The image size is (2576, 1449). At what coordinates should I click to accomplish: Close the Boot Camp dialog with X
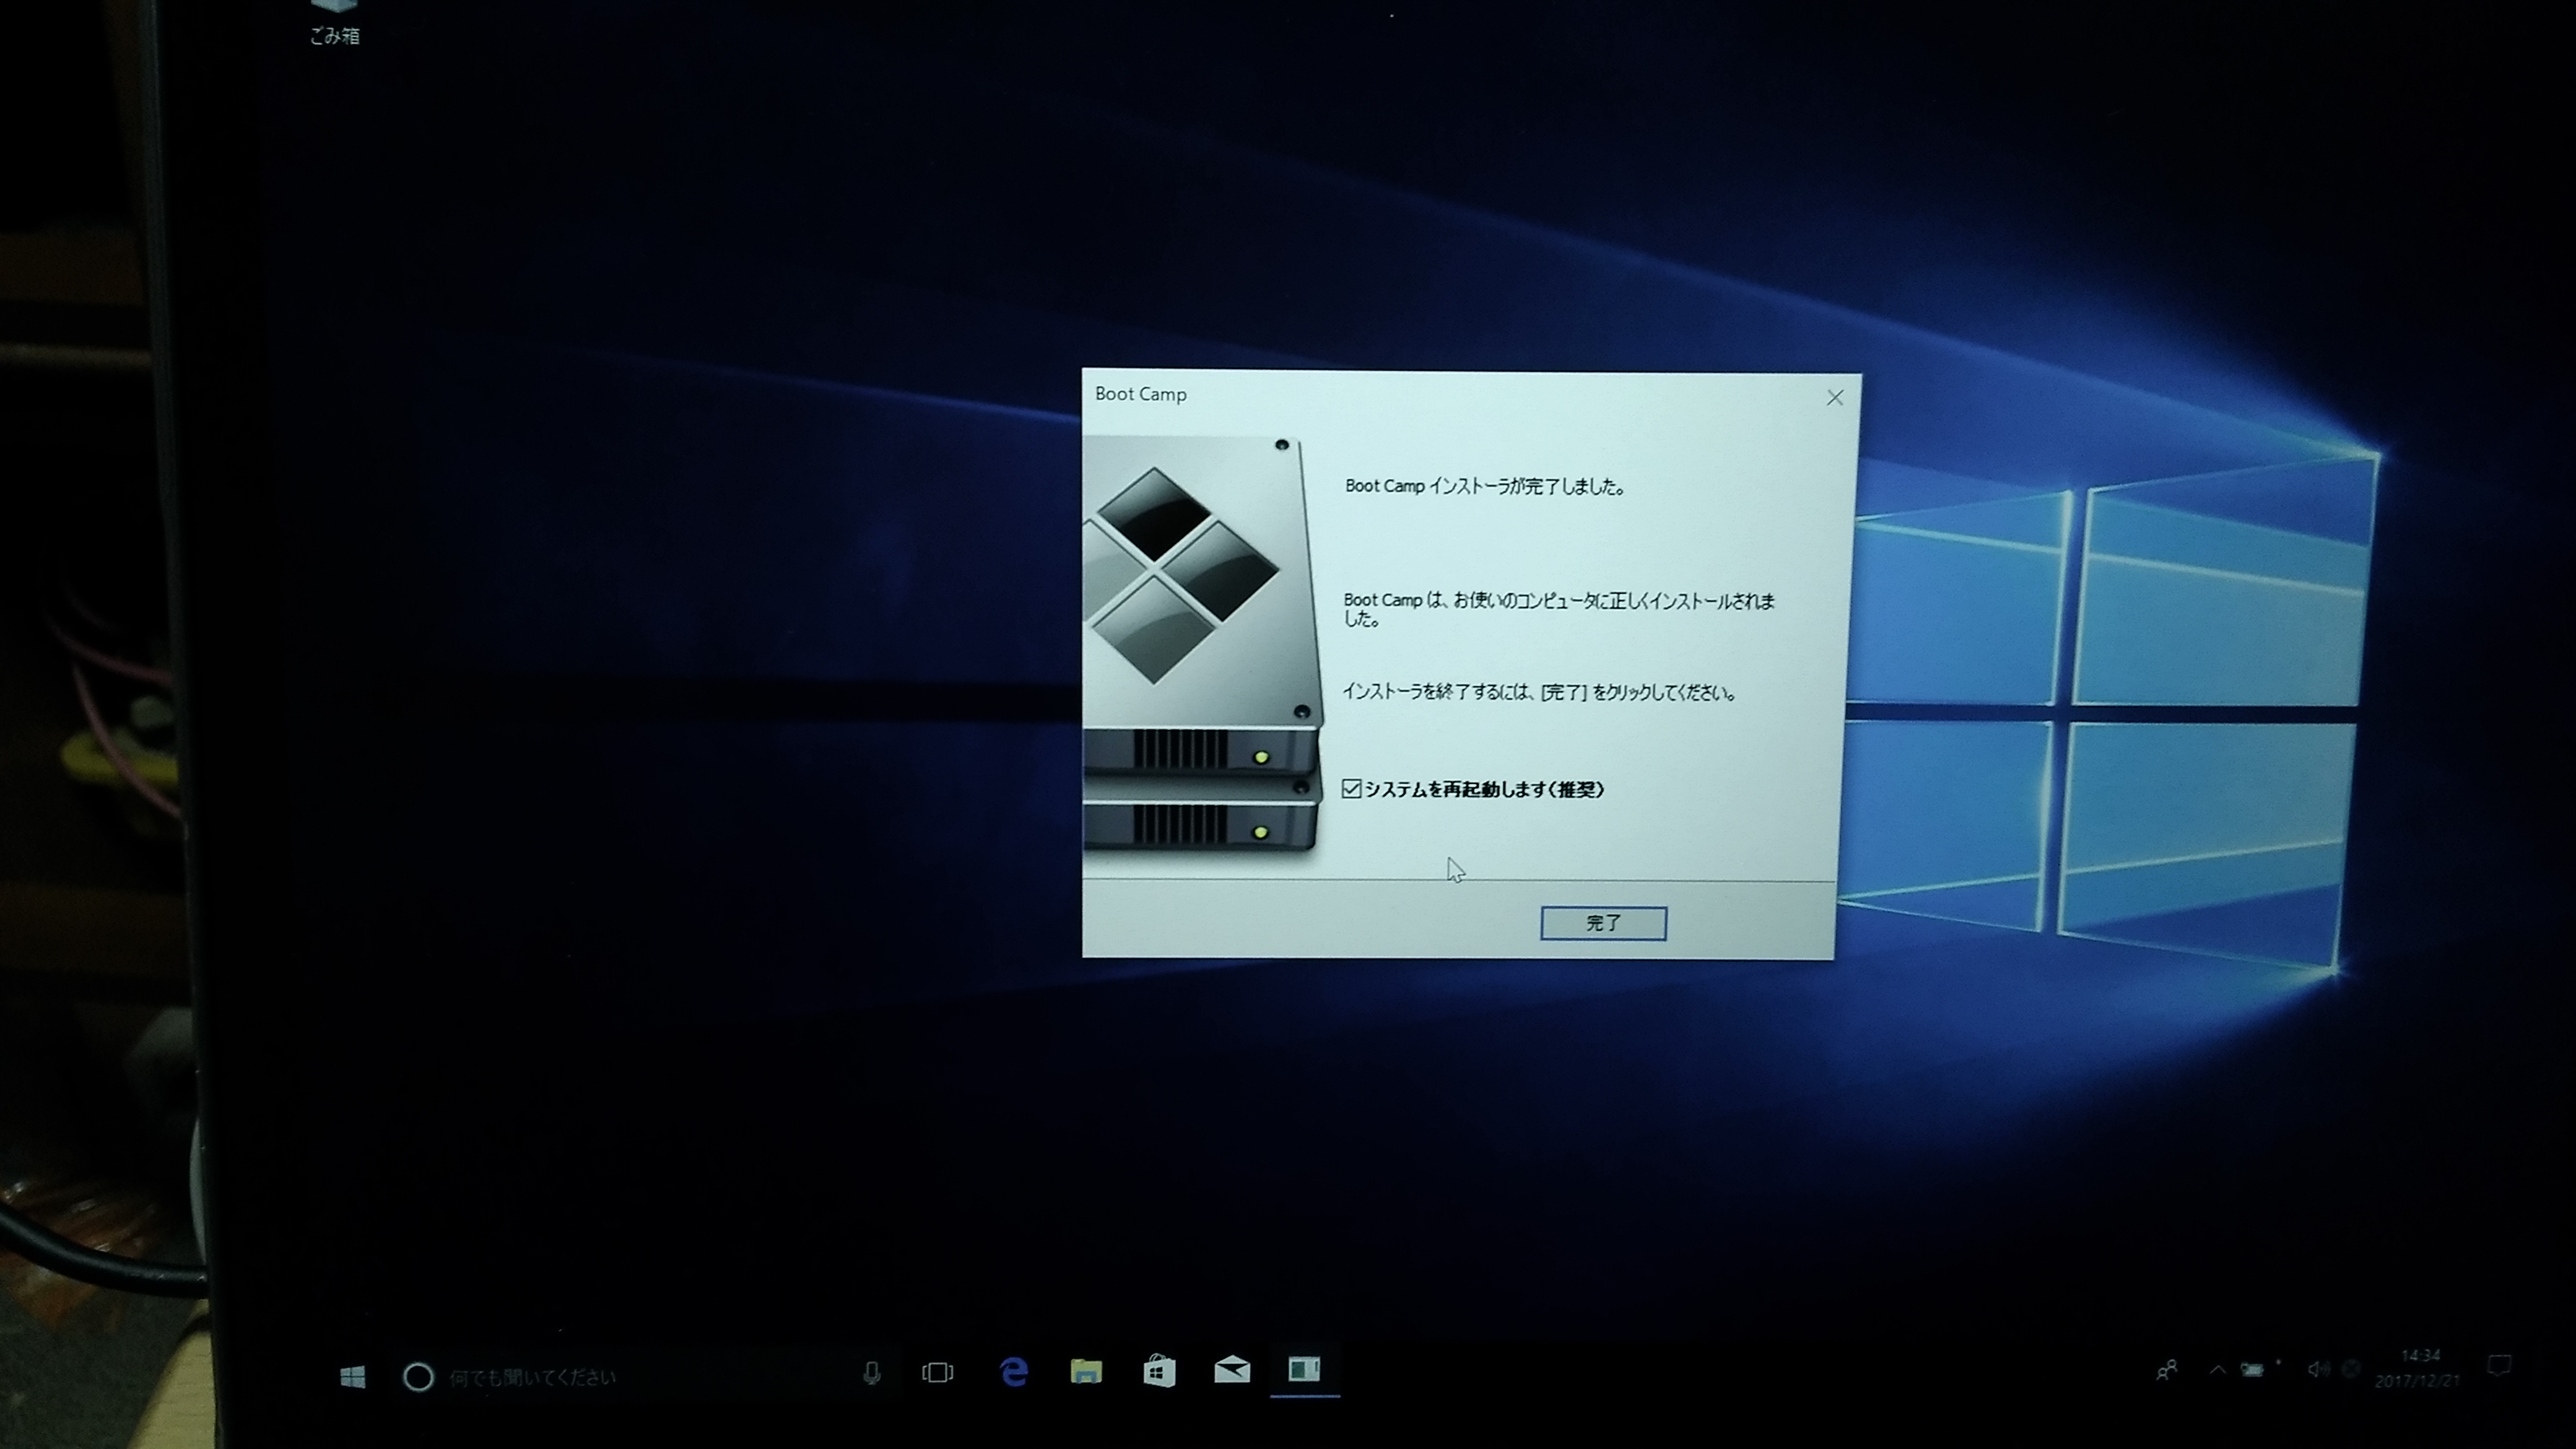(x=1835, y=398)
